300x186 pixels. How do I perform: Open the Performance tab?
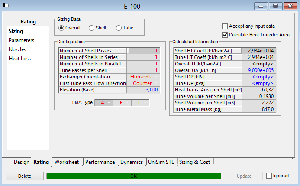coord(100,162)
